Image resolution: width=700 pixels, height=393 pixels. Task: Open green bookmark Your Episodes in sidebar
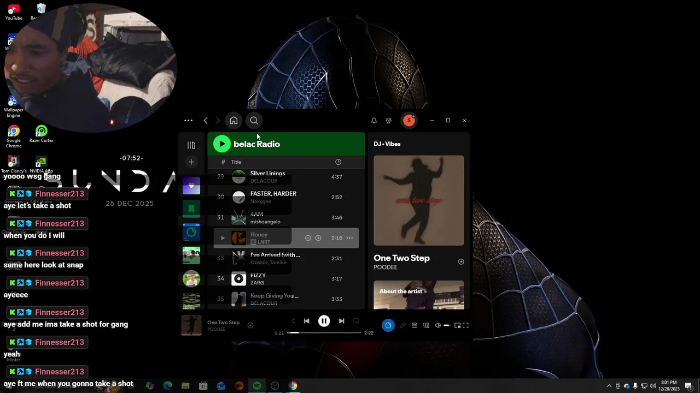pyautogui.click(x=191, y=209)
